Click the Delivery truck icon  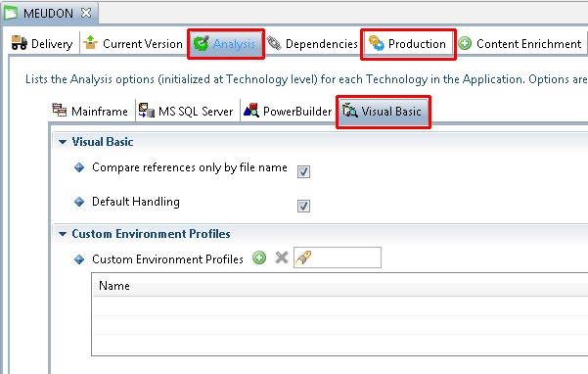pos(20,43)
